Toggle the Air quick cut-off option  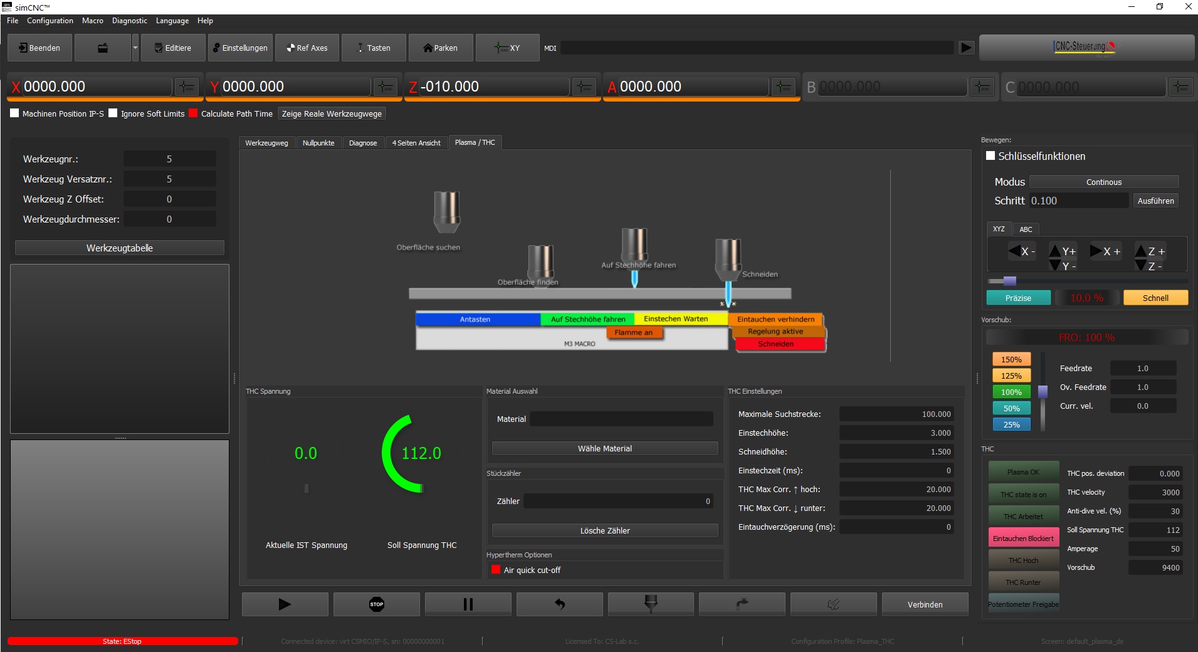496,570
